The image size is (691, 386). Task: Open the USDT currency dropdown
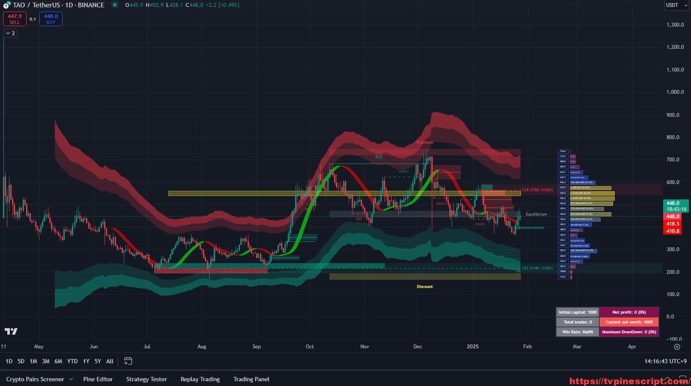click(676, 5)
